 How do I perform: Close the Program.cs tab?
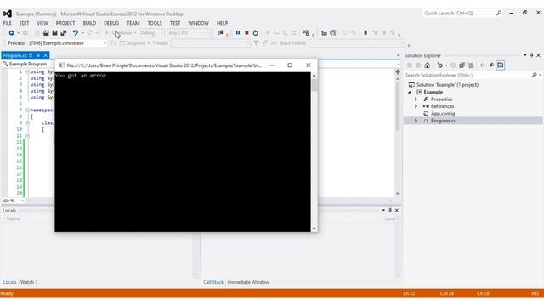tap(45, 55)
